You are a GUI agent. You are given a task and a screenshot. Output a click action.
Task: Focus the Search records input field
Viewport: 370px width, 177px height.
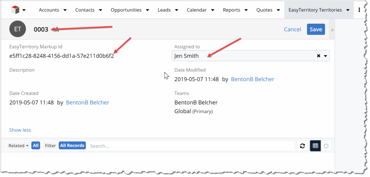(191, 146)
